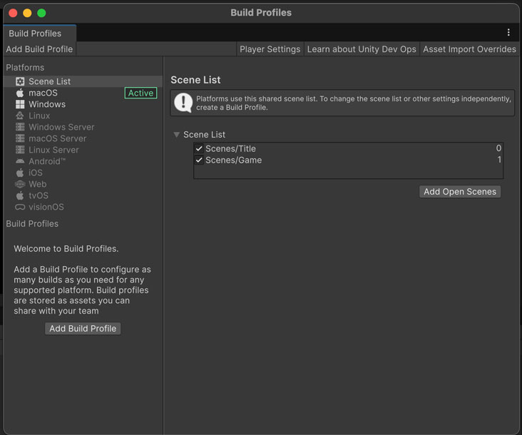Click the Windows Server platform icon

coord(20,127)
